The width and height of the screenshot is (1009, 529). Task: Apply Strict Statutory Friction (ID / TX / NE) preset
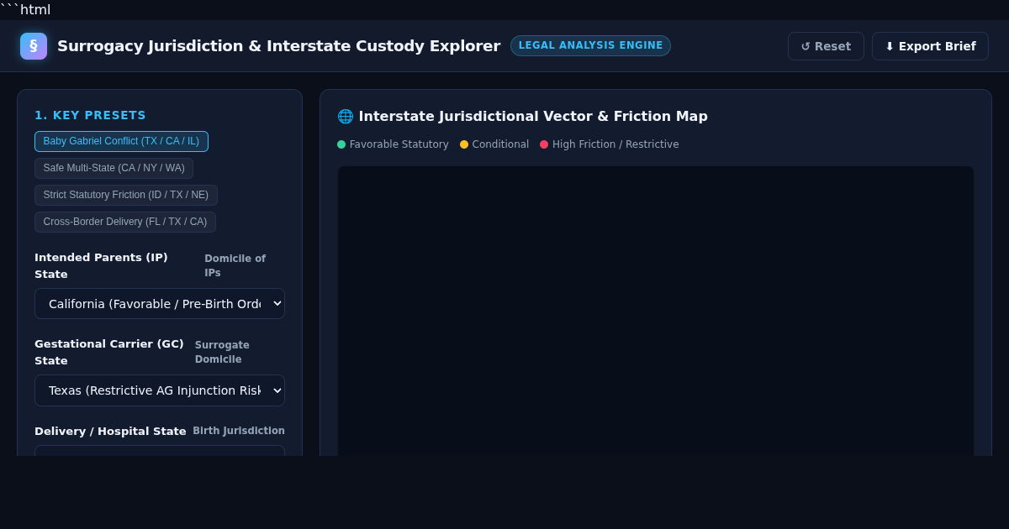pos(126,195)
